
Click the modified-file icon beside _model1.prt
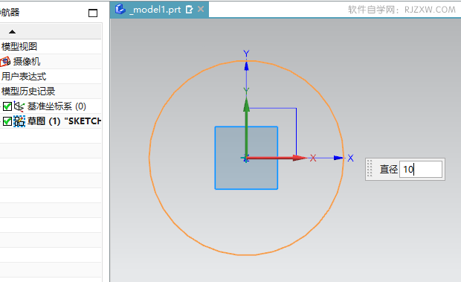190,10
